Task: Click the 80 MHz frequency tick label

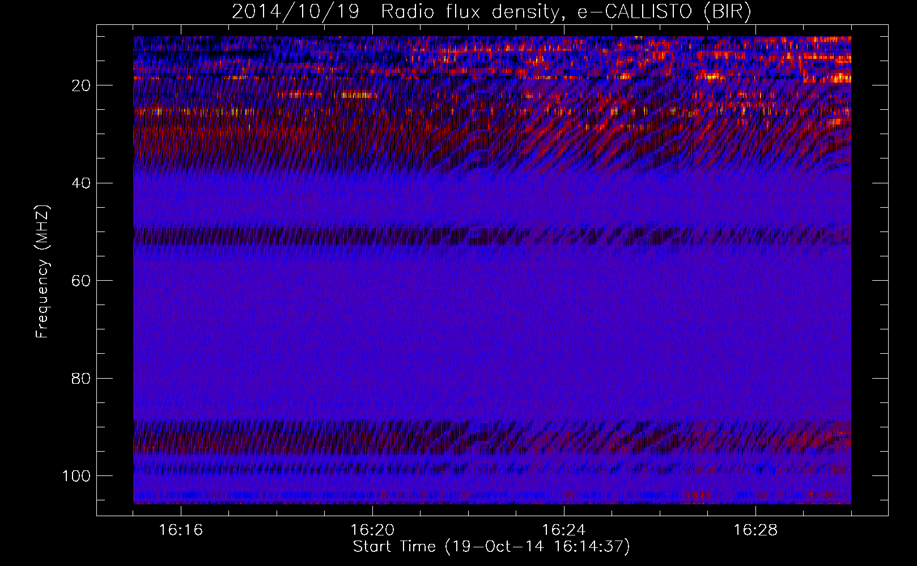Action: click(x=82, y=379)
